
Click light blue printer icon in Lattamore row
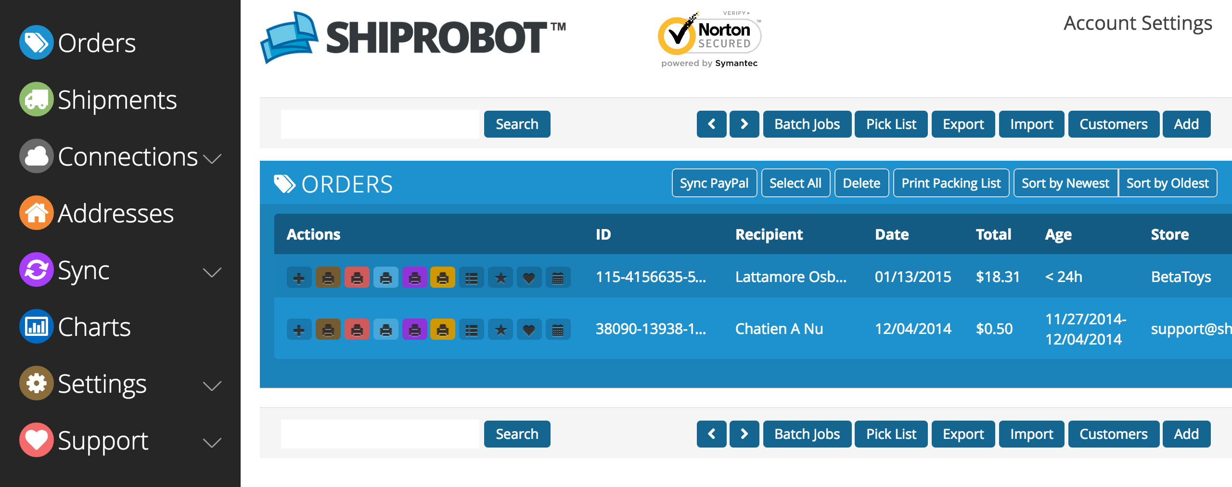click(x=385, y=278)
